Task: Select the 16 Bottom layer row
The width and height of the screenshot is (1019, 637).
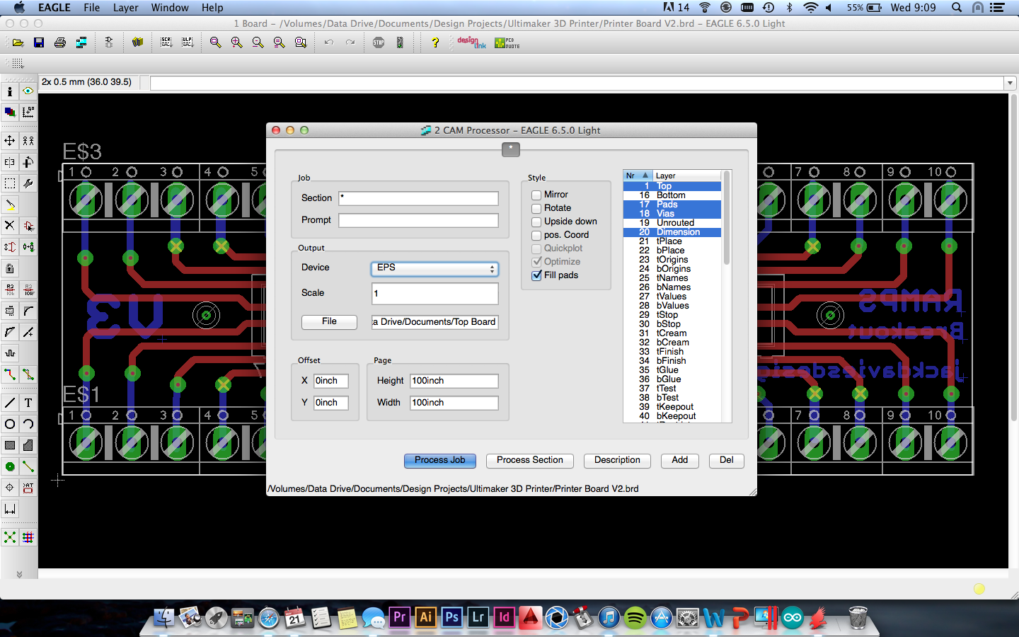Action: point(672,195)
